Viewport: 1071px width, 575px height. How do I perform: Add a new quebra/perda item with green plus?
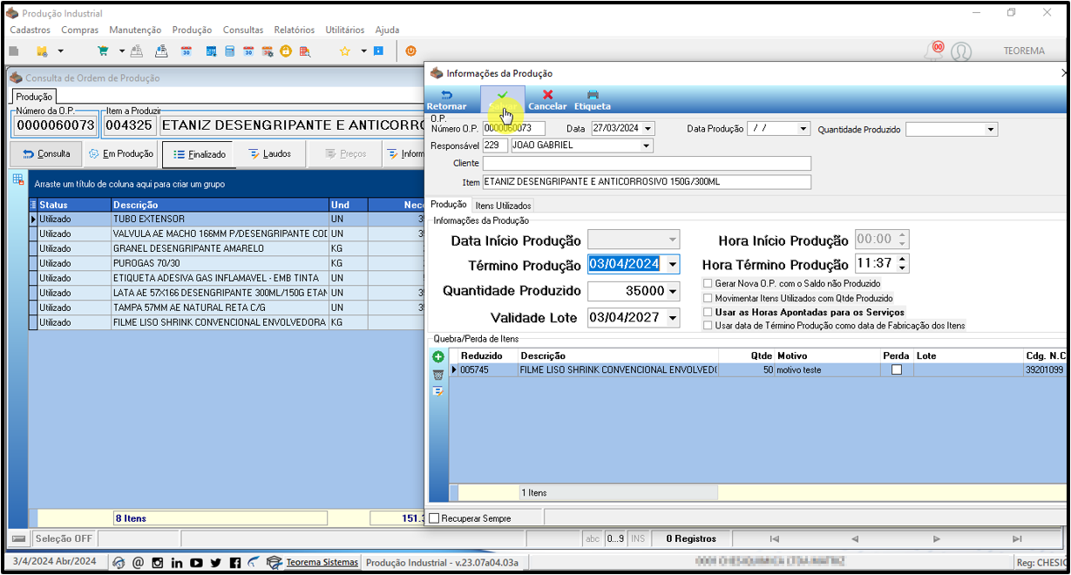click(438, 357)
